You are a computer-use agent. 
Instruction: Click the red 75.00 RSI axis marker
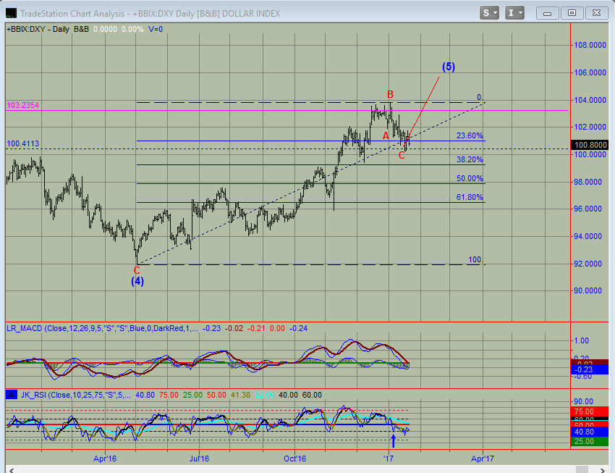click(590, 411)
